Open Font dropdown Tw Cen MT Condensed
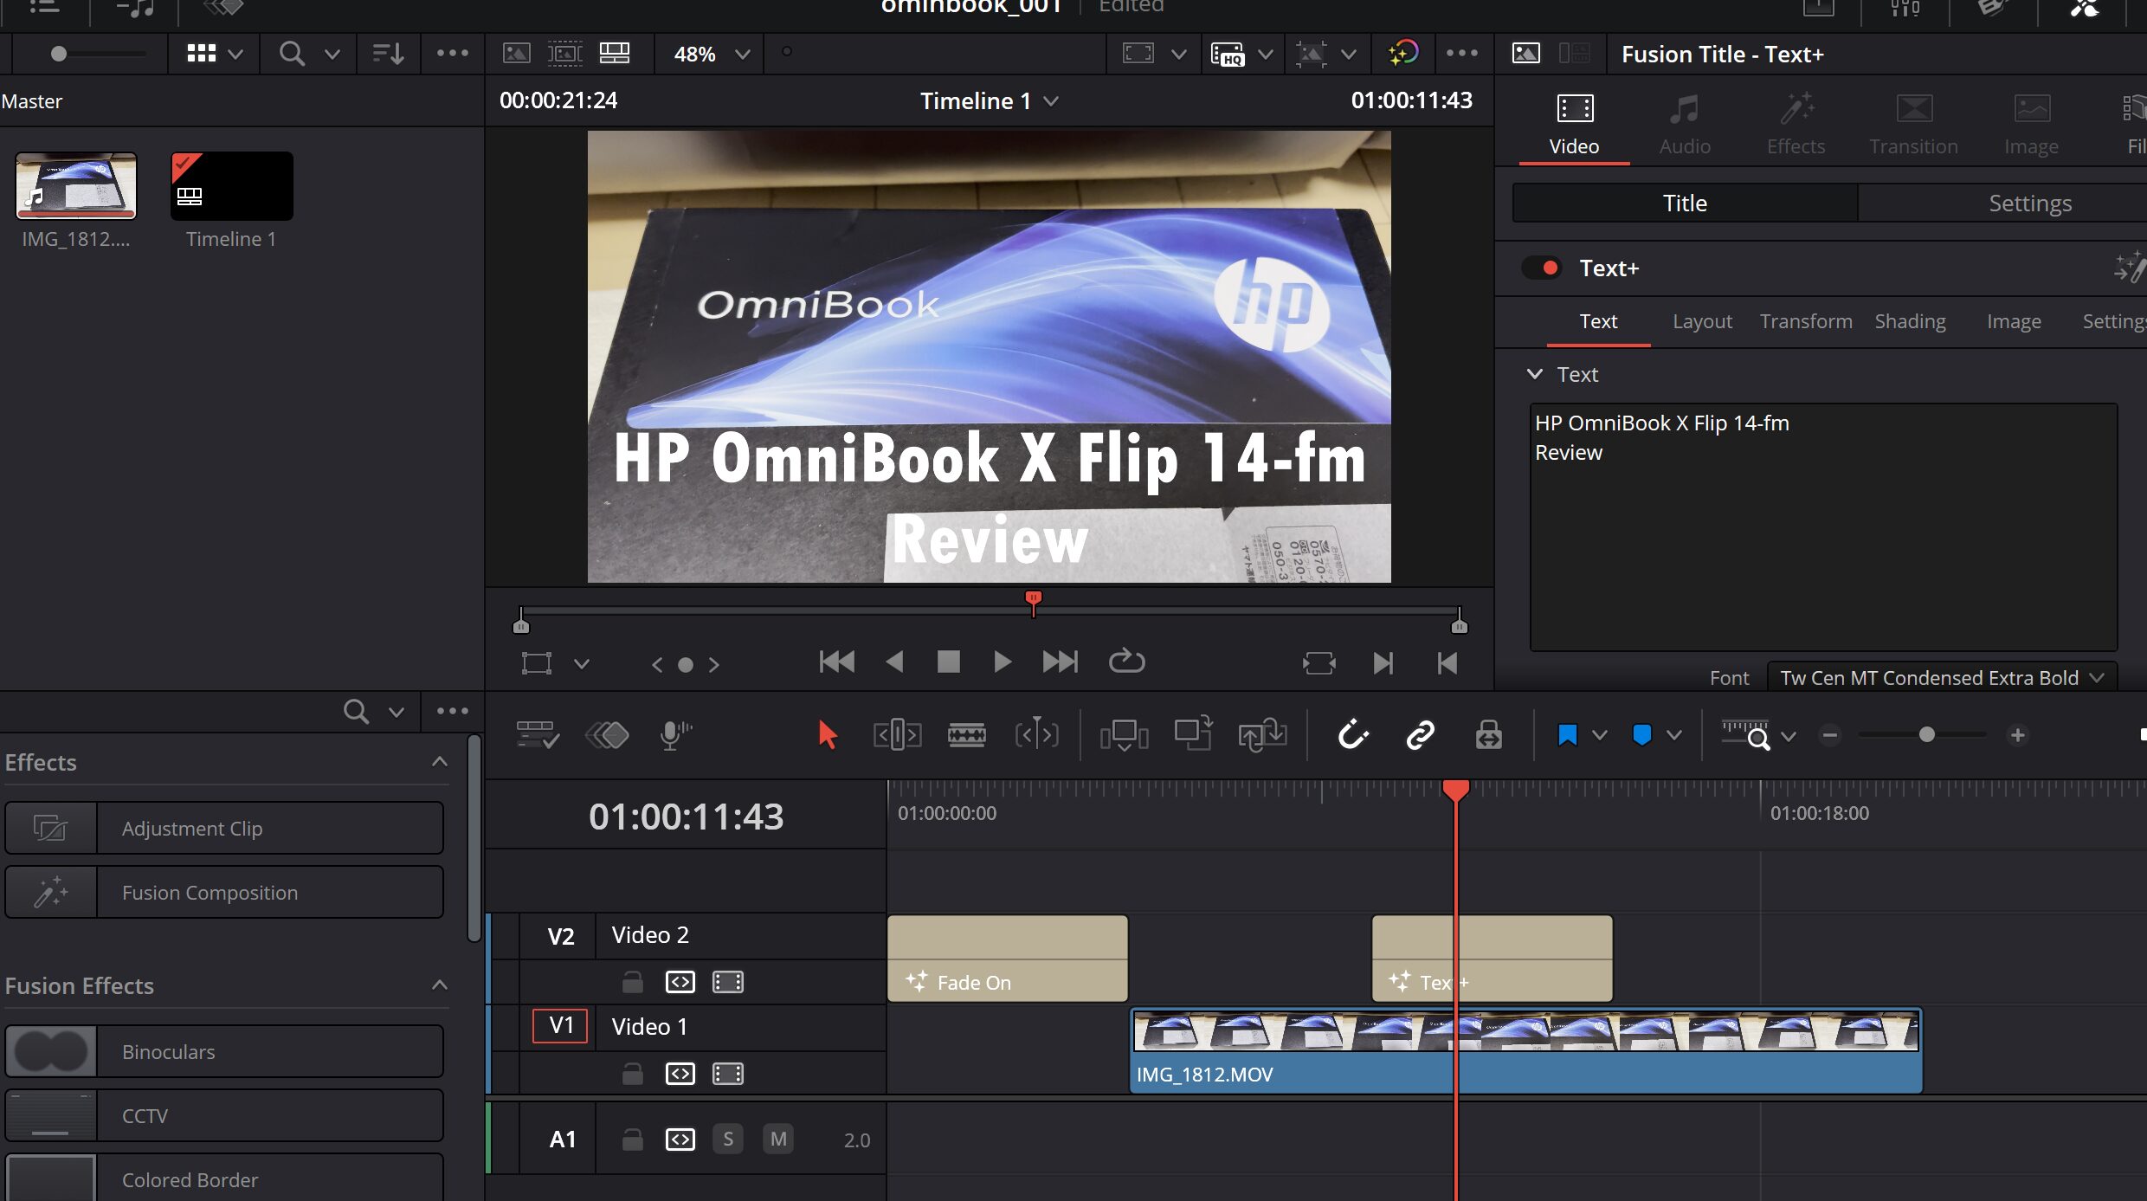Image resolution: width=2147 pixels, height=1201 pixels. [1941, 678]
